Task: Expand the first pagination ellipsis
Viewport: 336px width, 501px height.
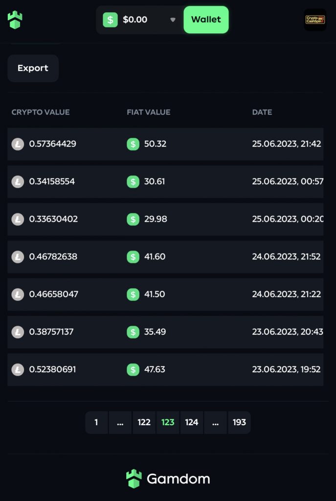Action: pyautogui.click(x=120, y=422)
